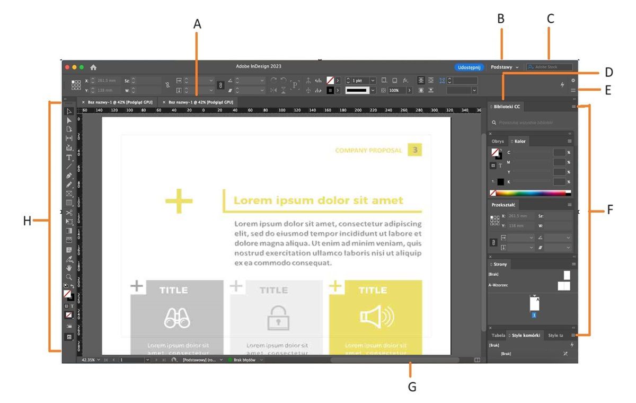This screenshot has height=403, width=636.
Task: Select the Zoom tool
Action: pyautogui.click(x=69, y=277)
